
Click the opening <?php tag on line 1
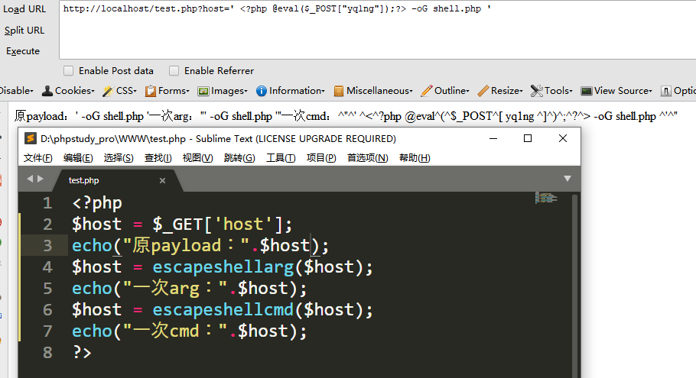tap(97, 203)
